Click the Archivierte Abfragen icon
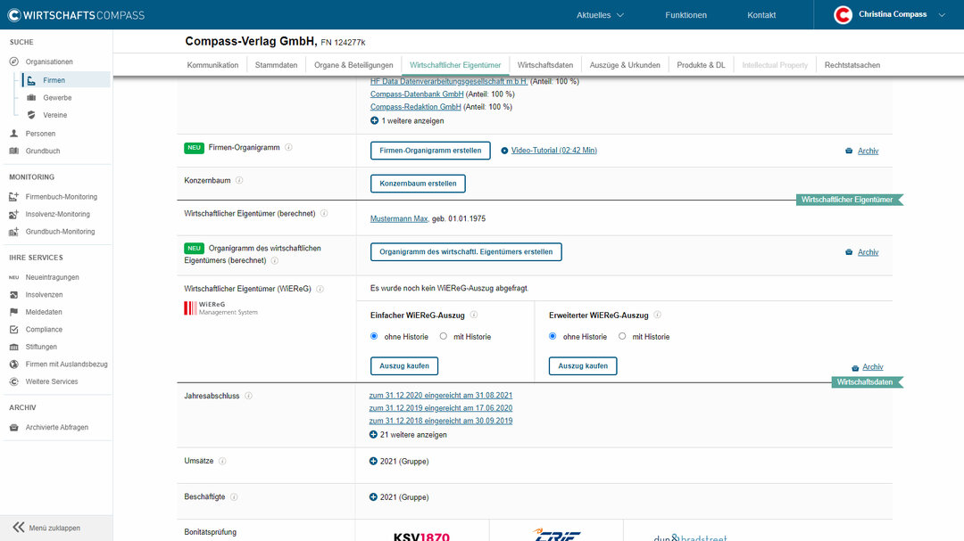This screenshot has height=541, width=964. coord(14,428)
